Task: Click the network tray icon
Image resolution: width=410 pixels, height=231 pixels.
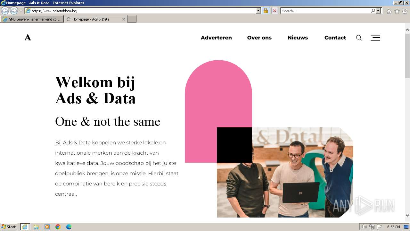Action: click(x=372, y=227)
